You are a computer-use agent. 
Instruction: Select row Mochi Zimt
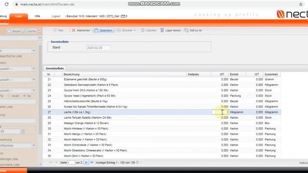(162, 156)
